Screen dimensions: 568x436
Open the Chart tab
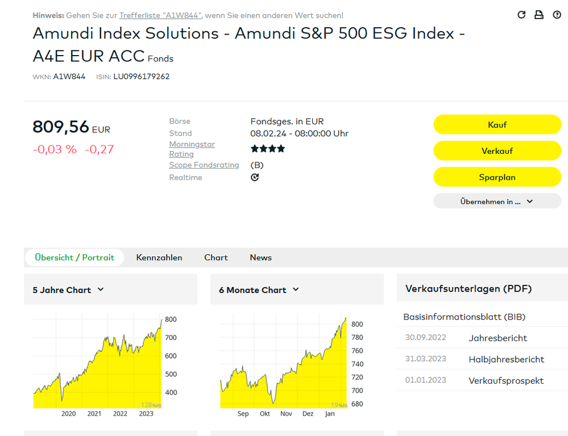click(x=216, y=257)
